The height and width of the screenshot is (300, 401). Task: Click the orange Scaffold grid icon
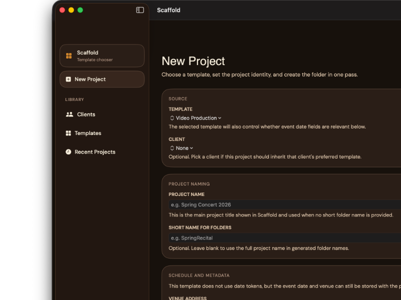69,55
